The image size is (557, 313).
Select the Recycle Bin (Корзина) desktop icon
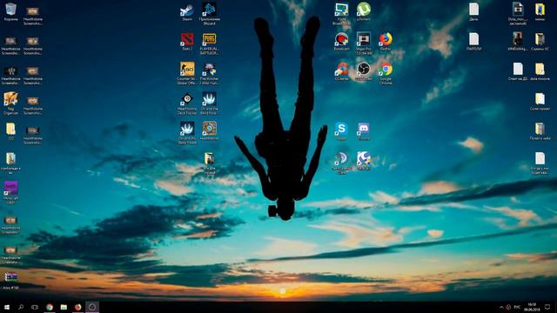pos(10,11)
